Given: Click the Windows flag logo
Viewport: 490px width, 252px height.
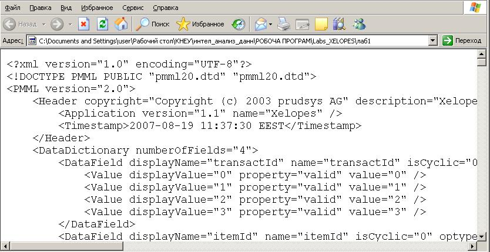Looking at the screenshot, I should [475, 8].
